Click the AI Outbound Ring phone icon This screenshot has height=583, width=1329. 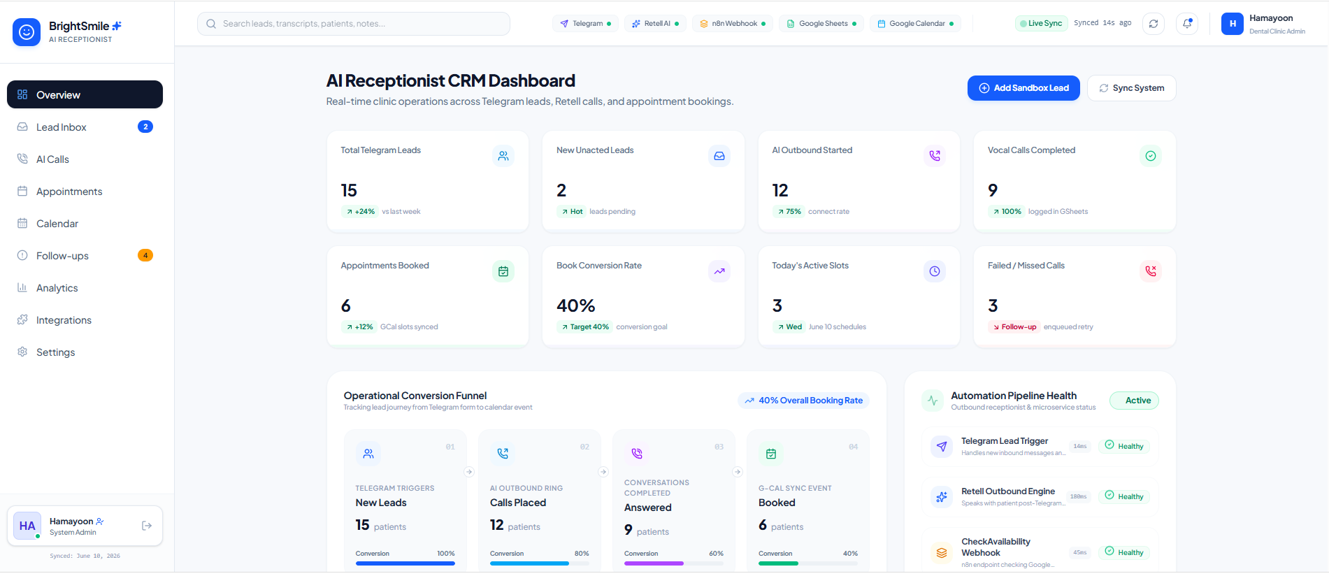click(x=503, y=454)
